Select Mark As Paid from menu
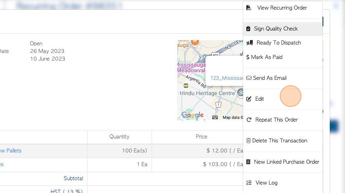 click(266, 57)
